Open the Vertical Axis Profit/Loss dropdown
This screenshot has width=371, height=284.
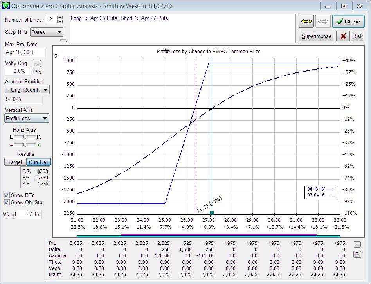27,118
